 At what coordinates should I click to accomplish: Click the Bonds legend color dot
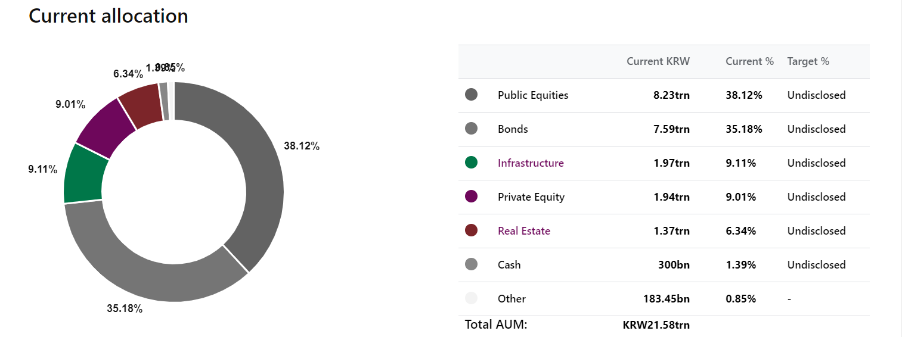tap(471, 129)
